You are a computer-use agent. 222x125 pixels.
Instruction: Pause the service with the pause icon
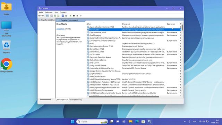[77, 16]
